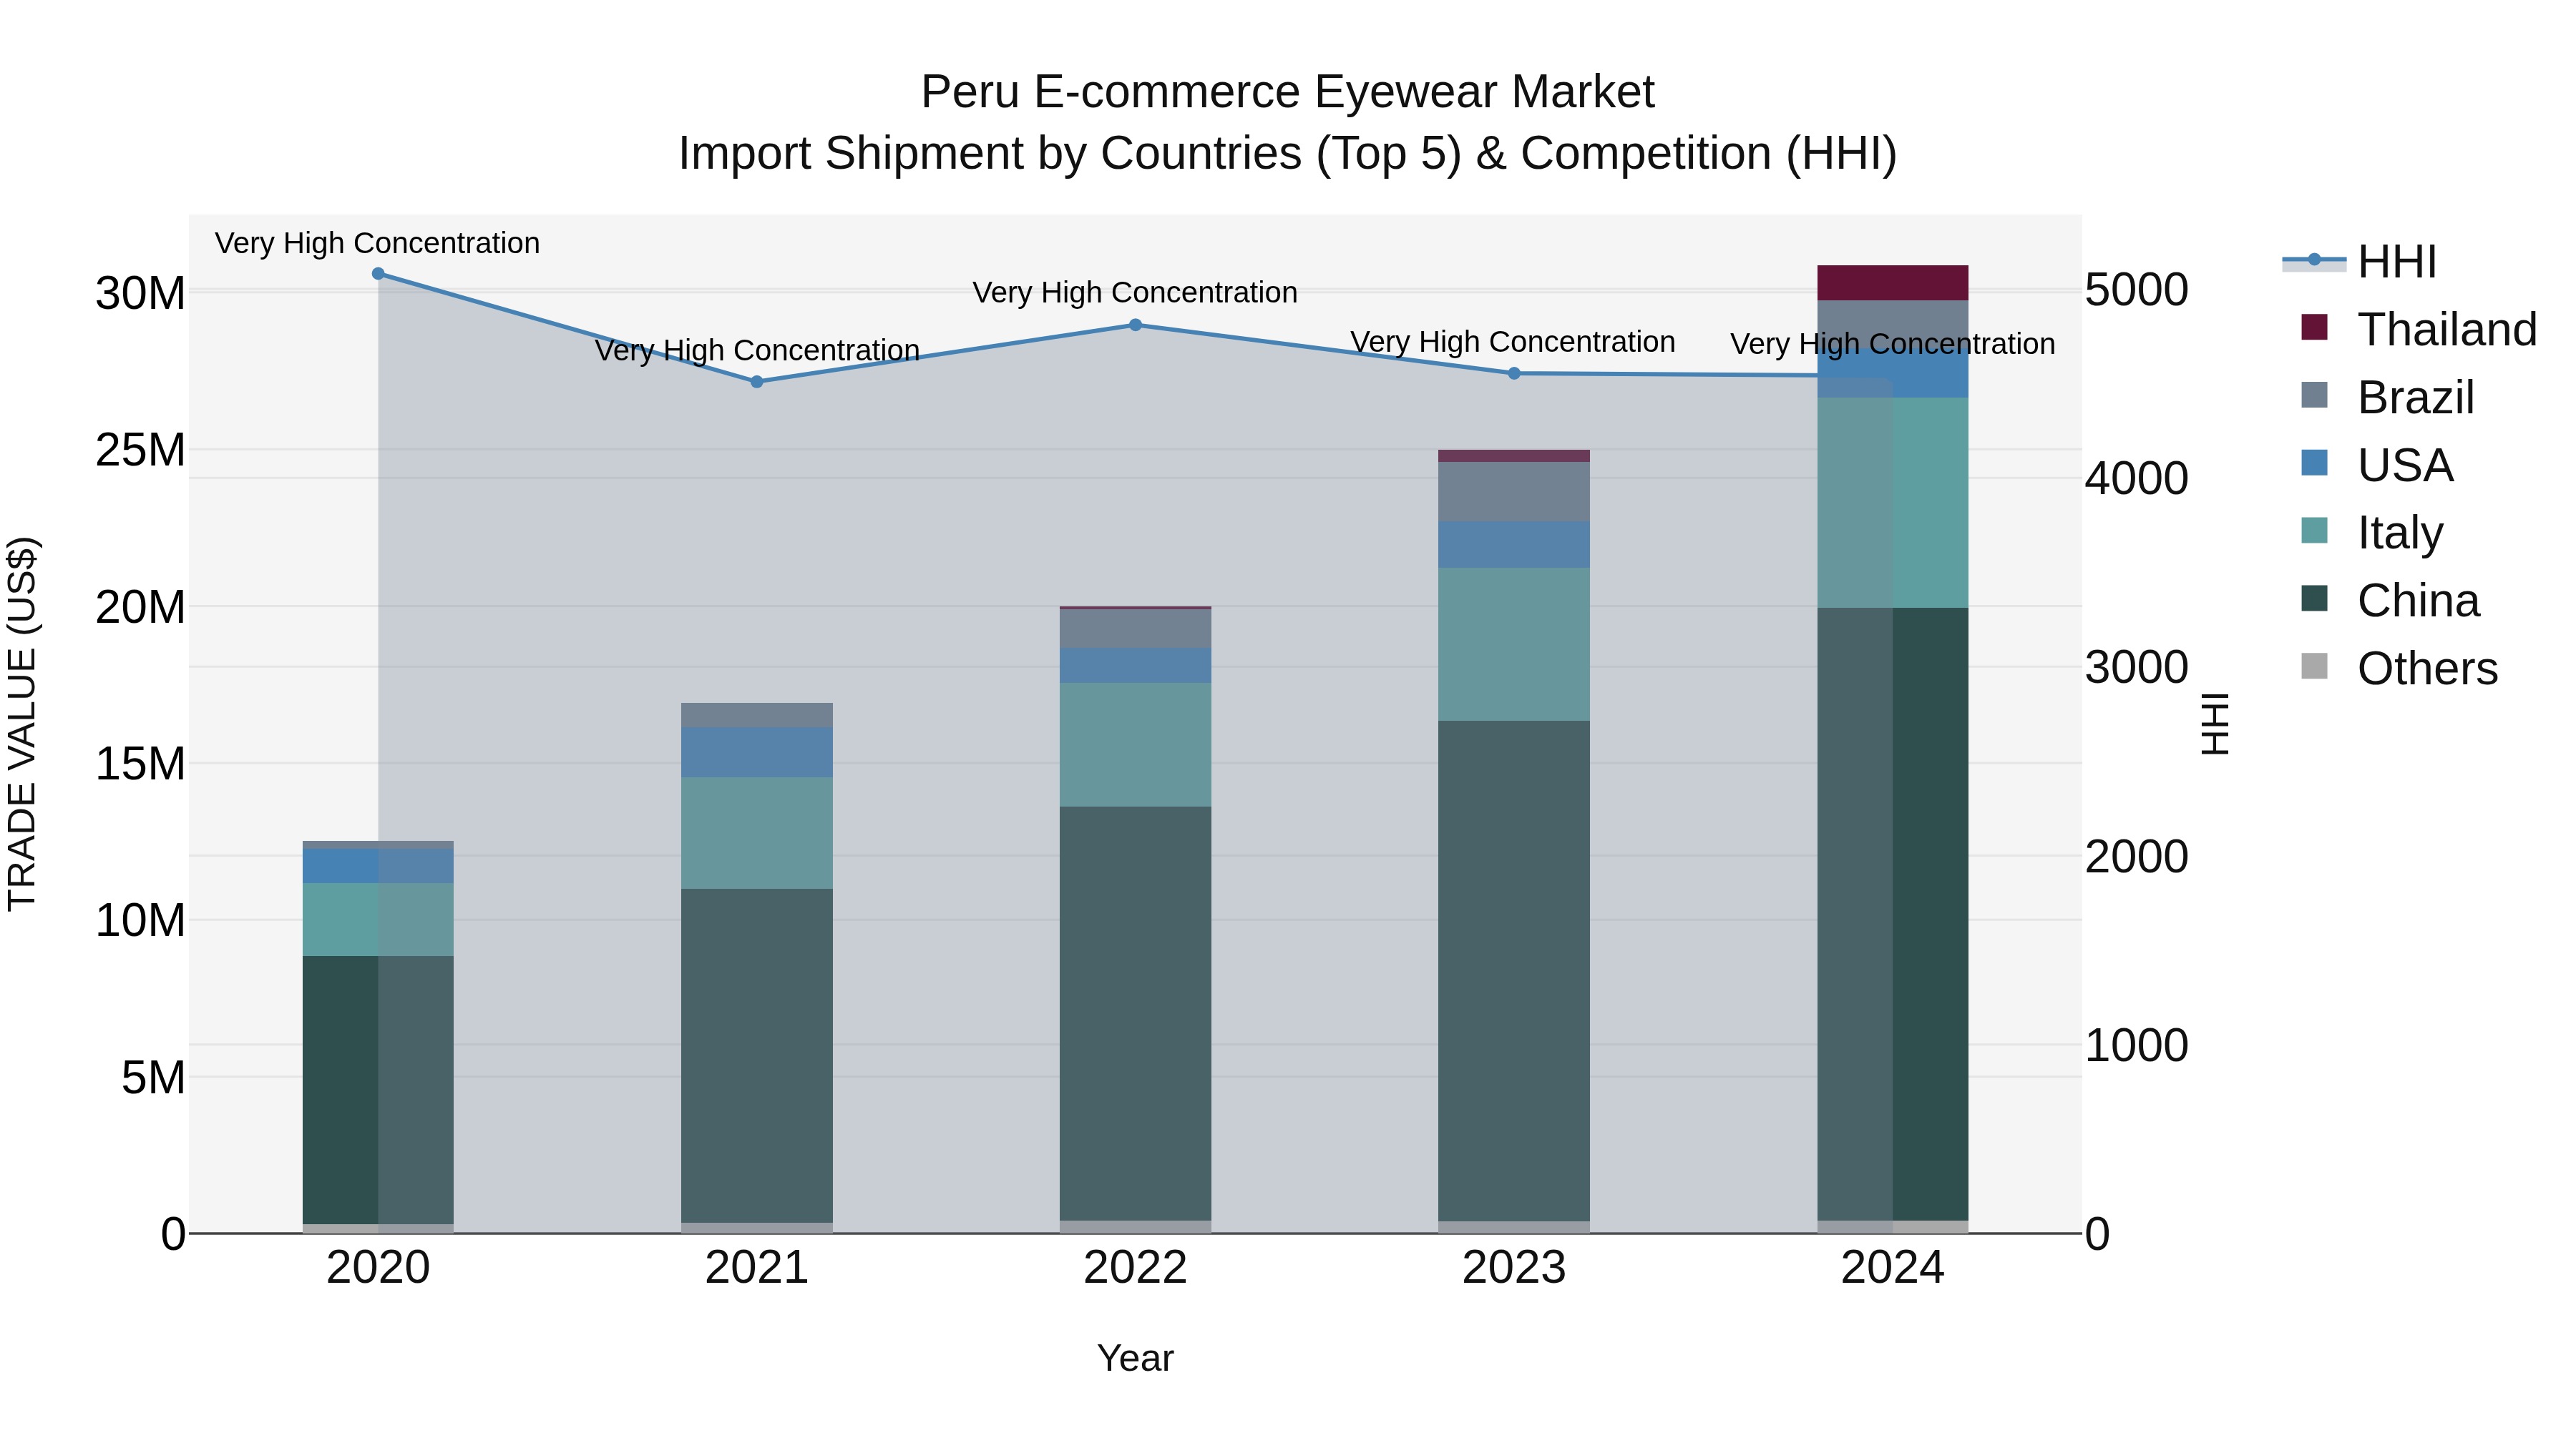This screenshot has height=1448, width=2576.
Task: Click the 2024 Italy bar segment
Action: [x=1893, y=503]
